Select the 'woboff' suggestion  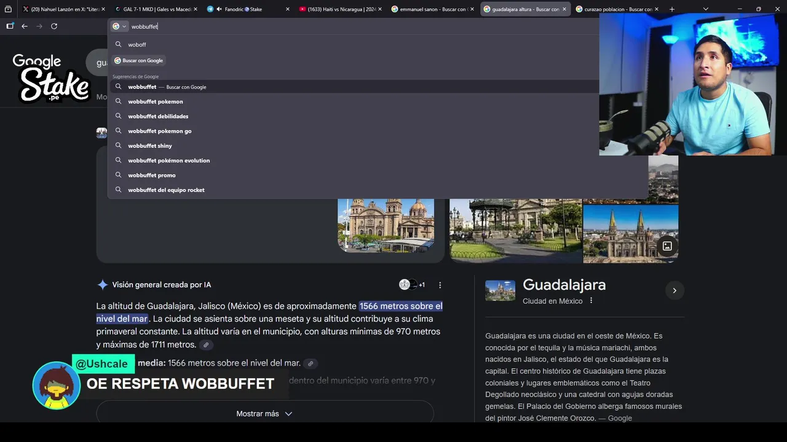point(354,44)
